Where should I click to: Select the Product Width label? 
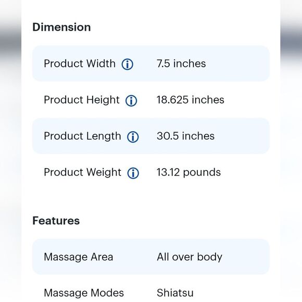pos(80,64)
